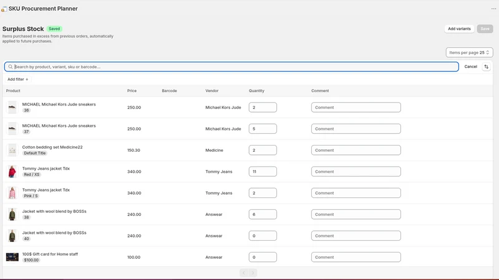The image size is (499, 280).
Task: Open the three-dot more options menu
Action: click(x=493, y=9)
